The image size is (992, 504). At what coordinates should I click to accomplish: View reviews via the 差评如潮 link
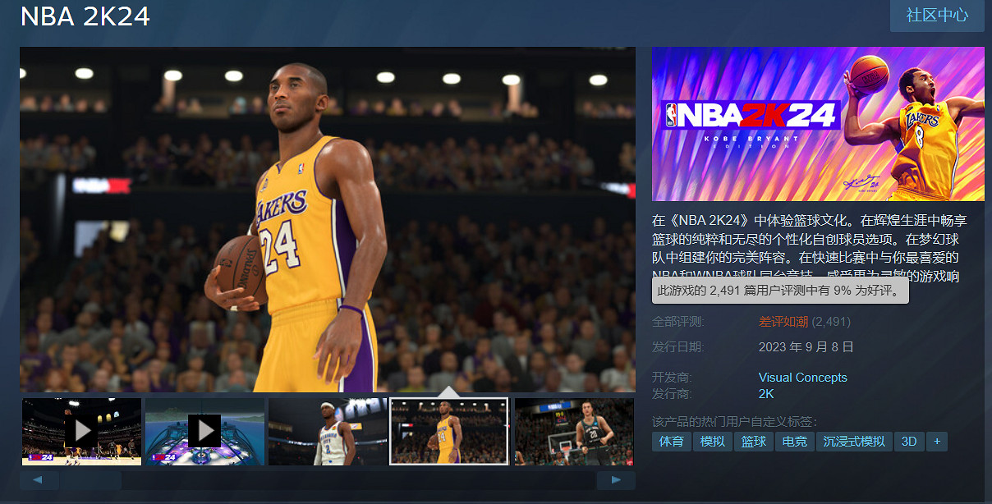(783, 322)
